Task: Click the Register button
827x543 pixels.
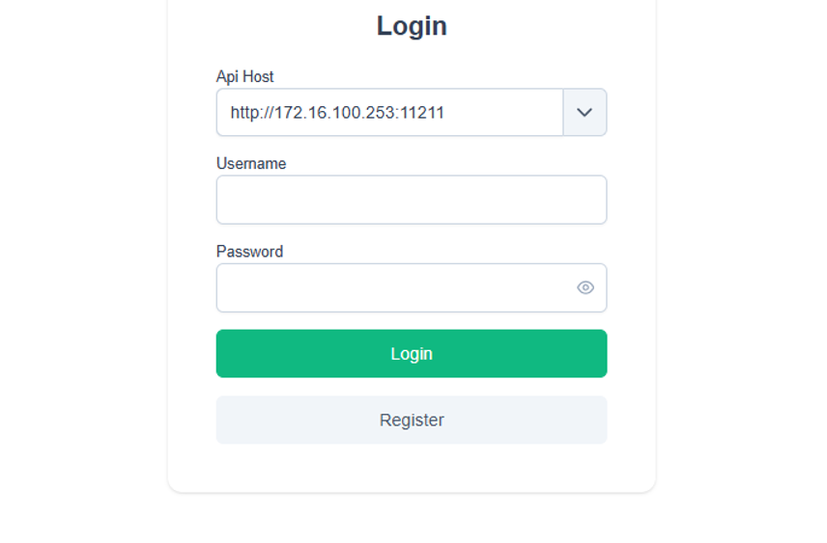Action: click(x=412, y=421)
